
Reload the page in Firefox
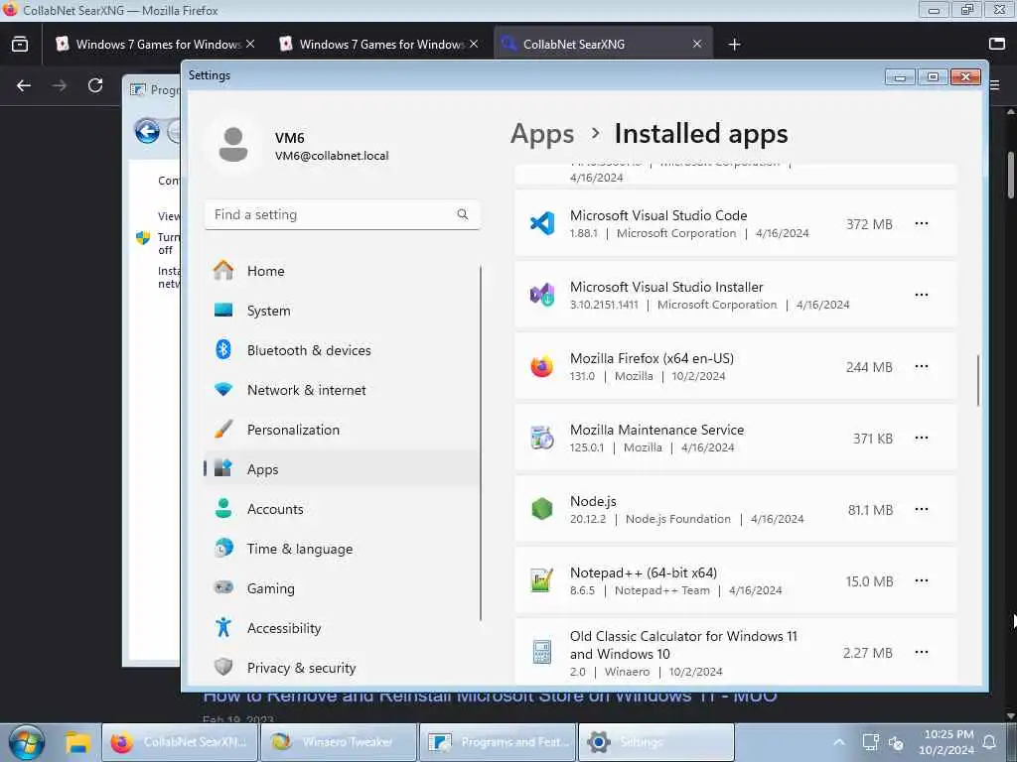pos(95,85)
